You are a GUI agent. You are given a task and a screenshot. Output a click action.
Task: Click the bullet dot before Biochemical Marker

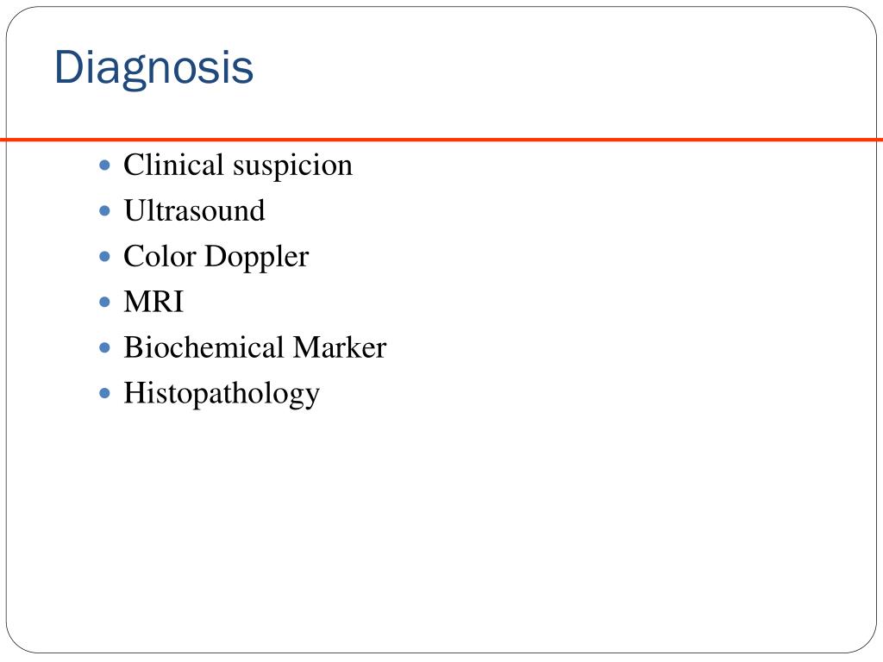104,348
